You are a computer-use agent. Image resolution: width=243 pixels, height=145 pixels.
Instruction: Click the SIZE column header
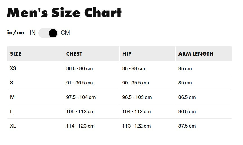point(16,54)
